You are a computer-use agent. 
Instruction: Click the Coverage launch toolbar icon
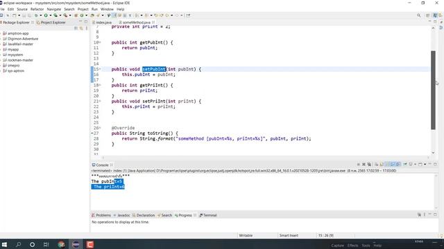coord(55,15)
